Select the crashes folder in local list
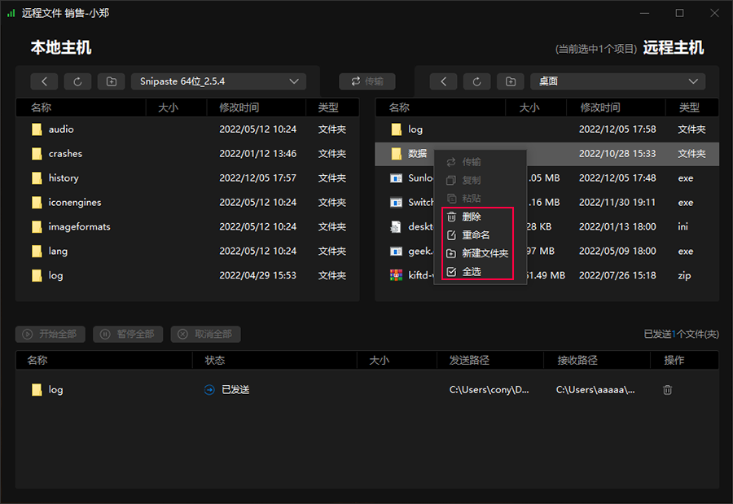Viewport: 733px width, 504px height. (x=65, y=154)
